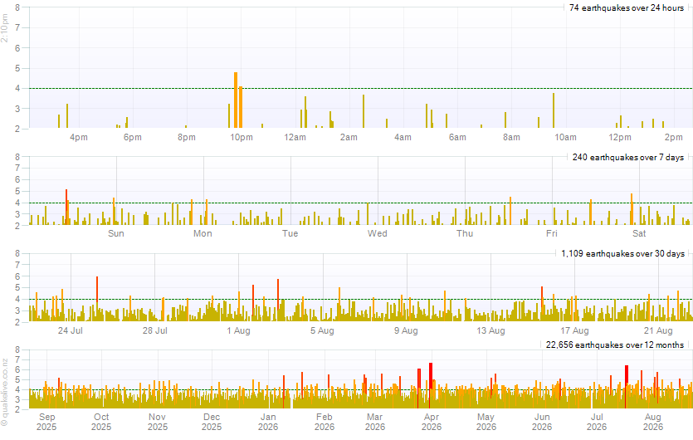Image resolution: width=693 pixels, height=440 pixels.
Task: Click the '22,656 earthquakes over 12 months' label
Action: tap(615, 345)
